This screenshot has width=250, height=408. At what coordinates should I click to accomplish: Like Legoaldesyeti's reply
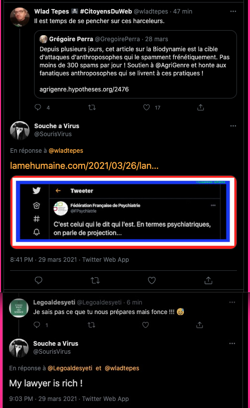145,325
